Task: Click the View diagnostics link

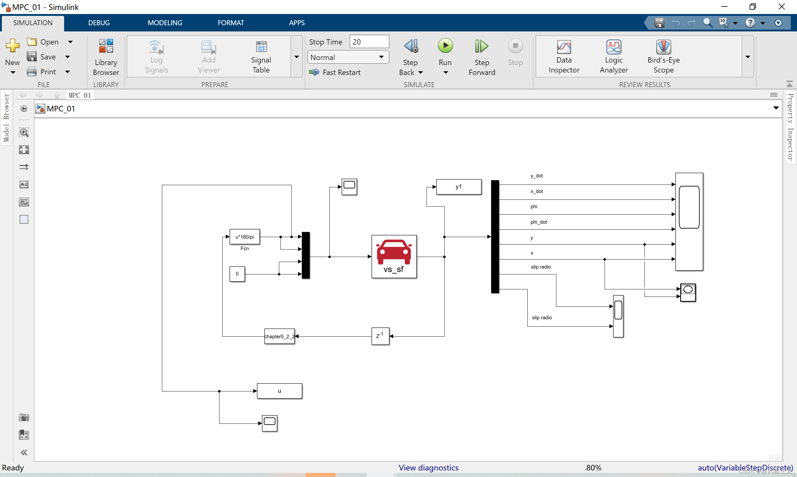Action: tap(428, 467)
